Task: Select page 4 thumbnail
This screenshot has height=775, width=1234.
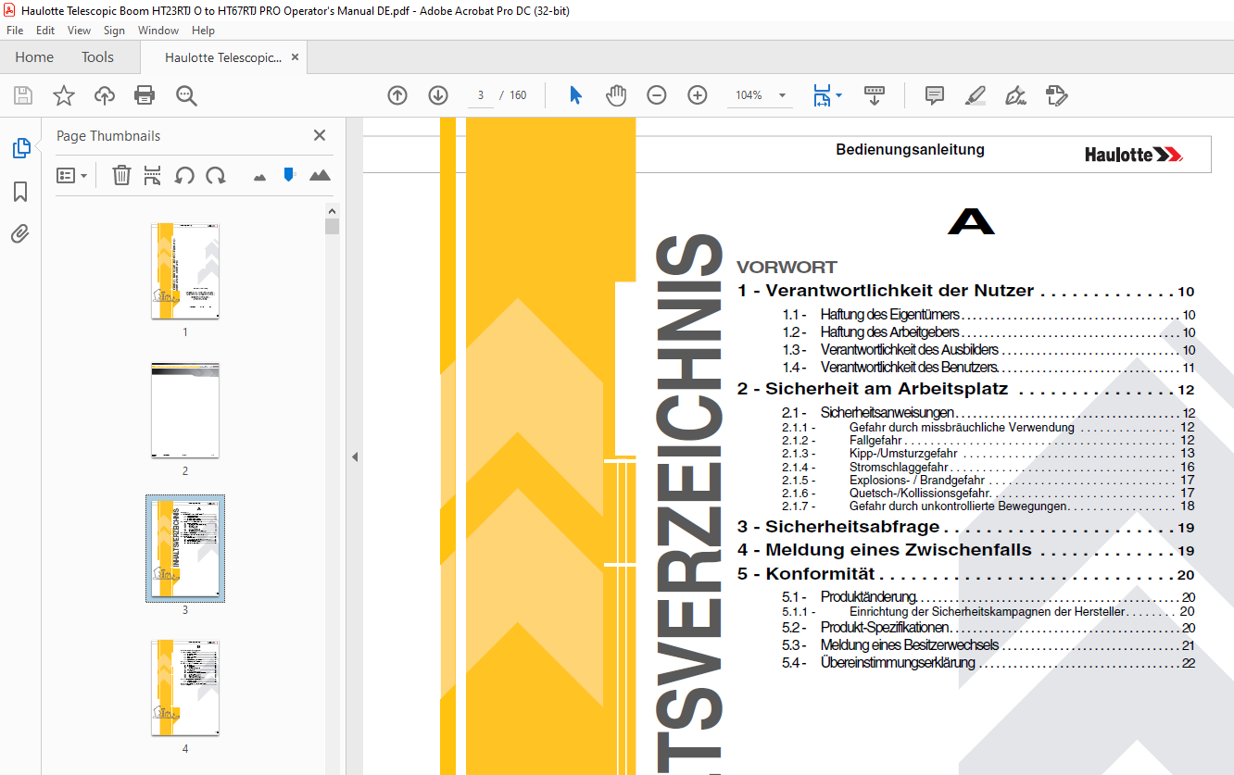Action: (185, 688)
